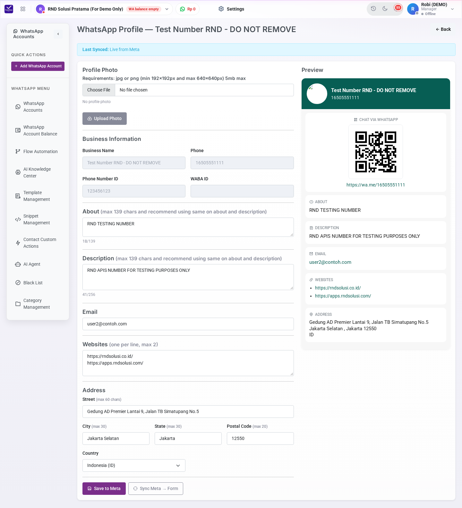Click the Upload Photo button

pos(105,118)
